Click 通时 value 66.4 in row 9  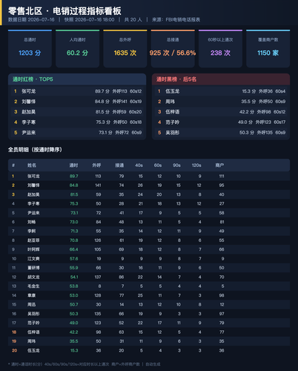point(73,249)
